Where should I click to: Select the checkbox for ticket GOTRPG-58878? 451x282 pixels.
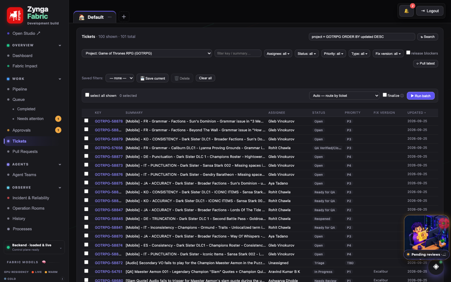click(86, 121)
